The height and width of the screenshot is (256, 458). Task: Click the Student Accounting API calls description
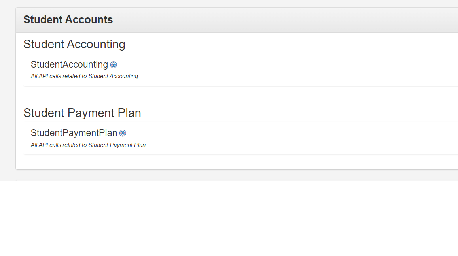tap(85, 77)
